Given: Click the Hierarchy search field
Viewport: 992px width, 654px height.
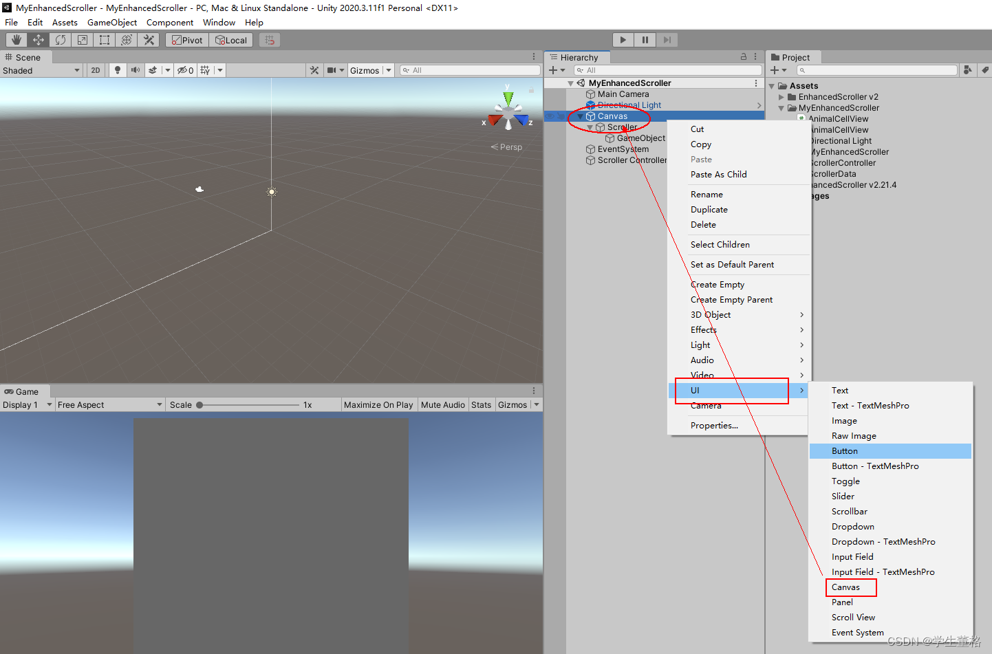Looking at the screenshot, I should 667,69.
